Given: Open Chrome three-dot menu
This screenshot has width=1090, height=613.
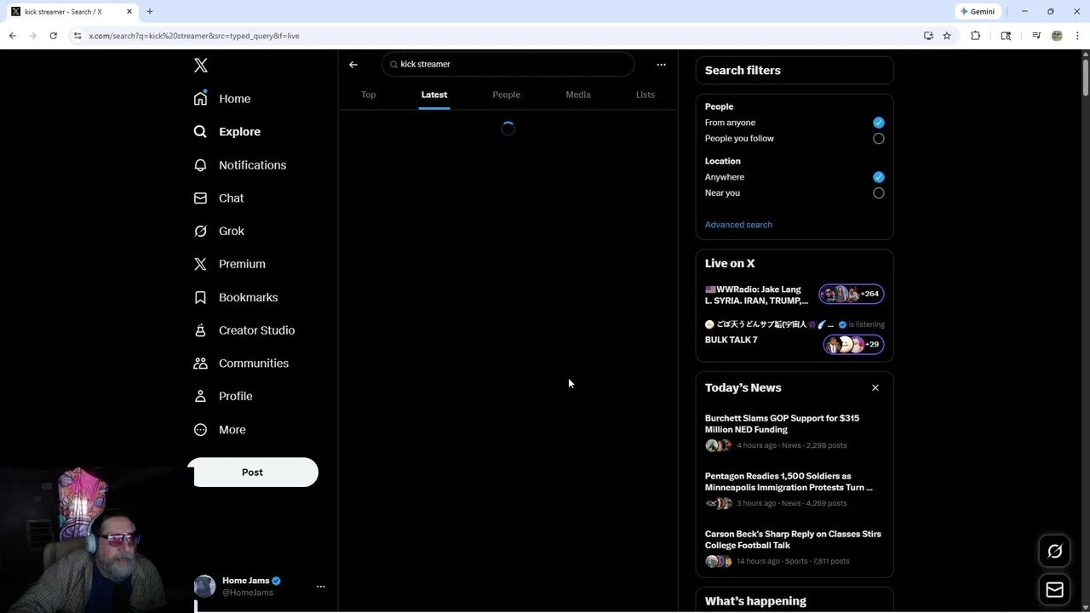Looking at the screenshot, I should [1078, 36].
